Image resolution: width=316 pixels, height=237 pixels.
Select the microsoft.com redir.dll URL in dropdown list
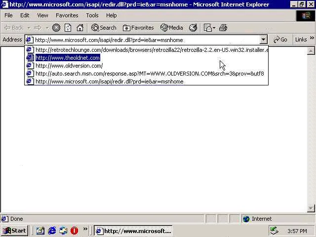[147, 81]
